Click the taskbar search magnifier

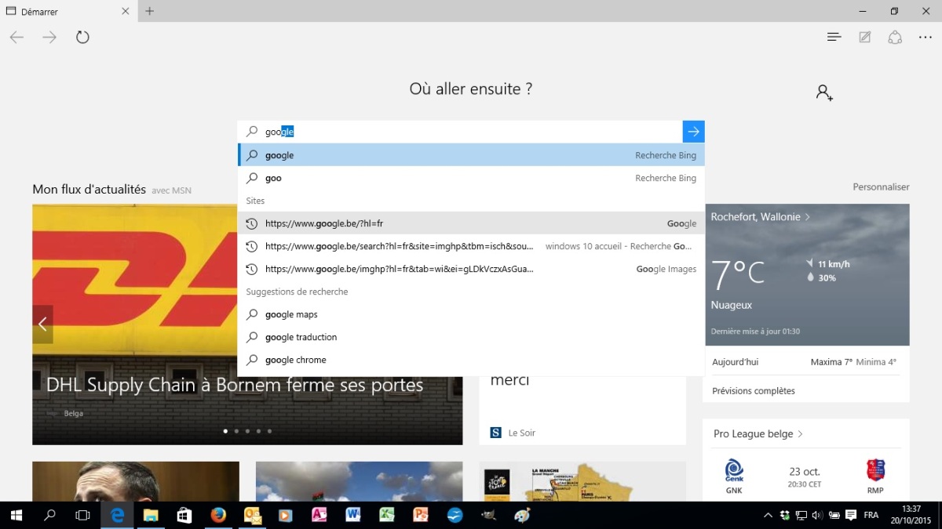pos(49,515)
